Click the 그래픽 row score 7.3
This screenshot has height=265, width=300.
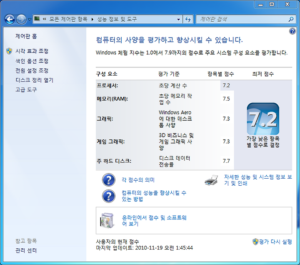226,119
